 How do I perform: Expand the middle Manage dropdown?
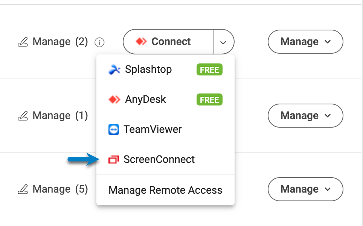(x=305, y=116)
